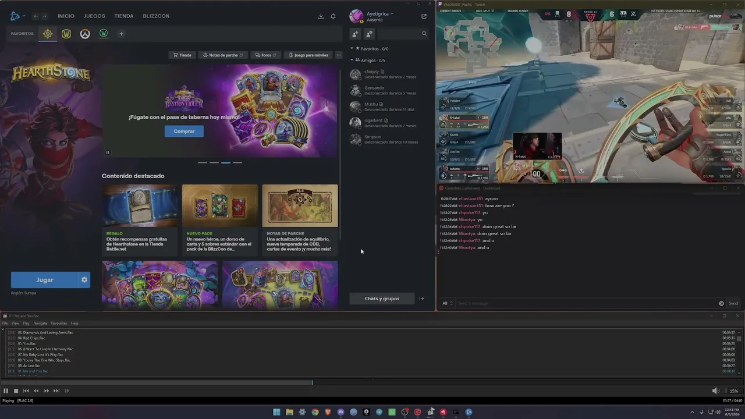Open Brave browser from the taskbar
Image resolution: width=745 pixels, height=419 pixels.
pos(328,412)
